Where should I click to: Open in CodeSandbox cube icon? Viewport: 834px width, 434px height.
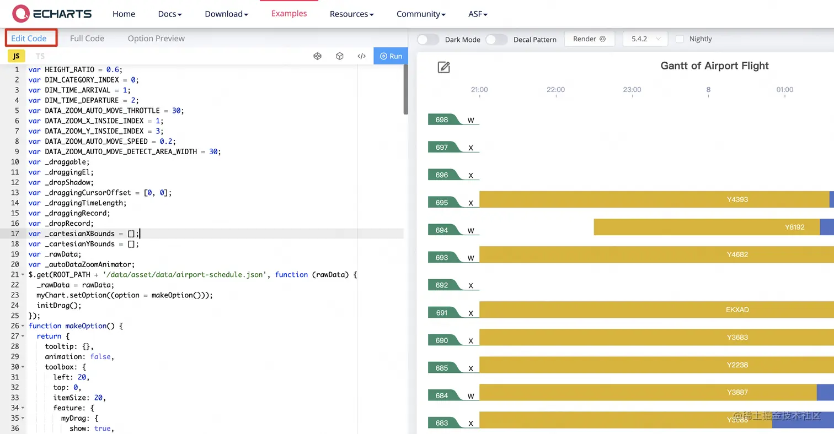tap(340, 56)
